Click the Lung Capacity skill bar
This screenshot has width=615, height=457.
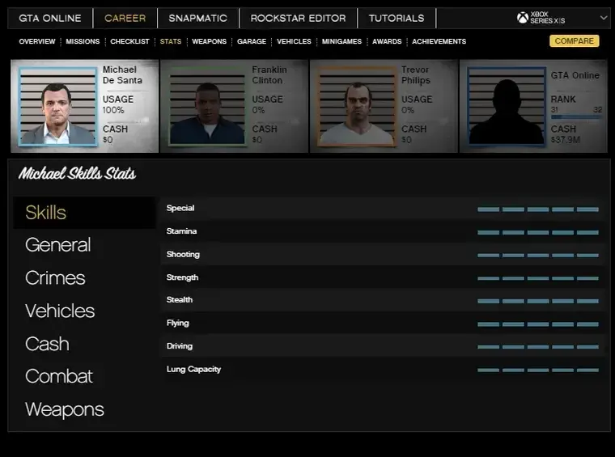[x=538, y=370]
